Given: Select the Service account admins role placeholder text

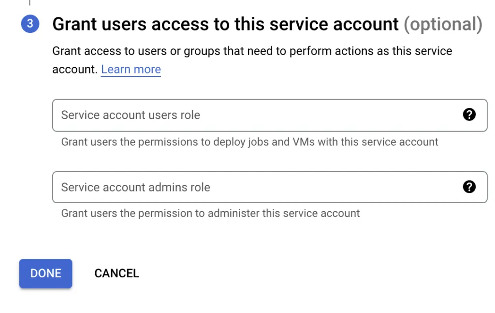Looking at the screenshot, I should tap(135, 187).
